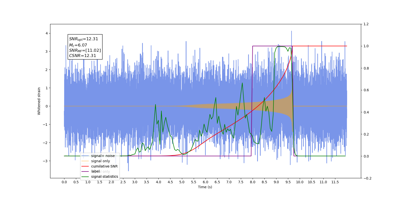This screenshot has width=401, height=200.
Task: Click the 3.5 tick on time axis
Action: pyautogui.click(x=147, y=182)
